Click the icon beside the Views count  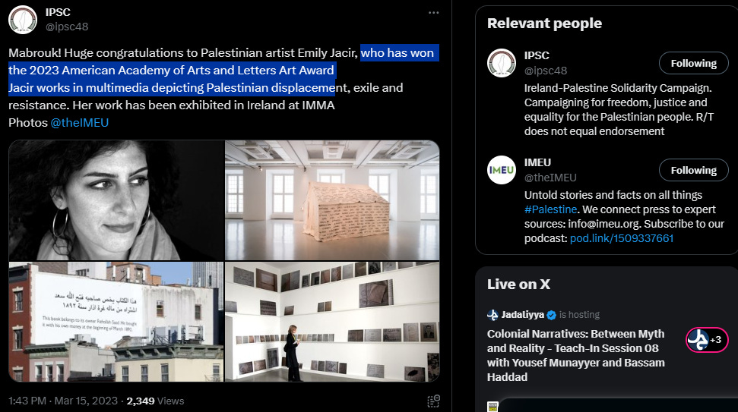(x=433, y=401)
